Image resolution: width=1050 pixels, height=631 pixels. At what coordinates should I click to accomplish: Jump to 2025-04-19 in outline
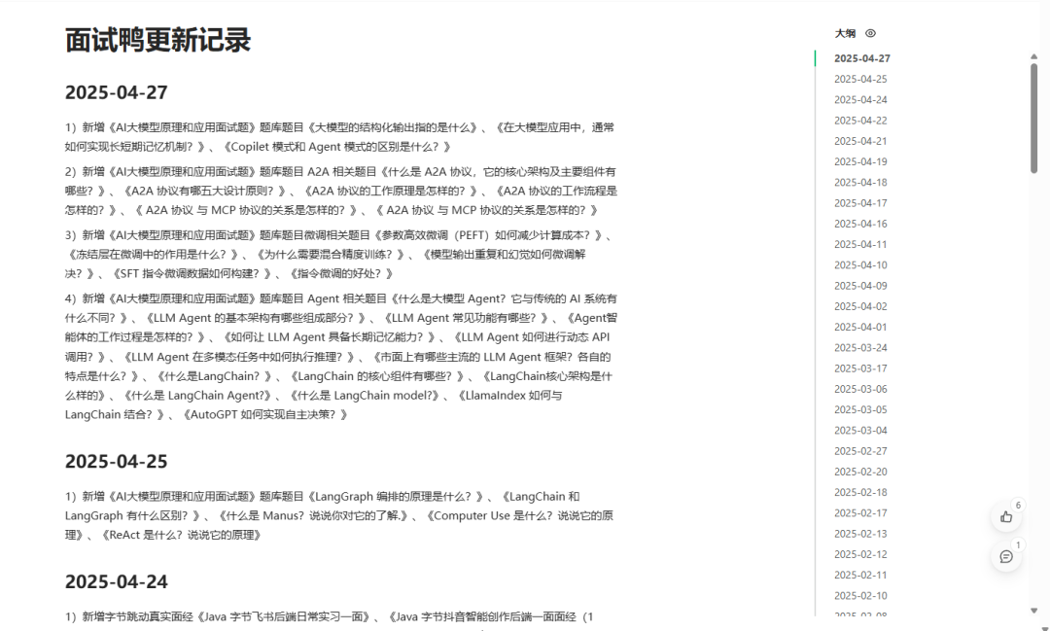(860, 162)
